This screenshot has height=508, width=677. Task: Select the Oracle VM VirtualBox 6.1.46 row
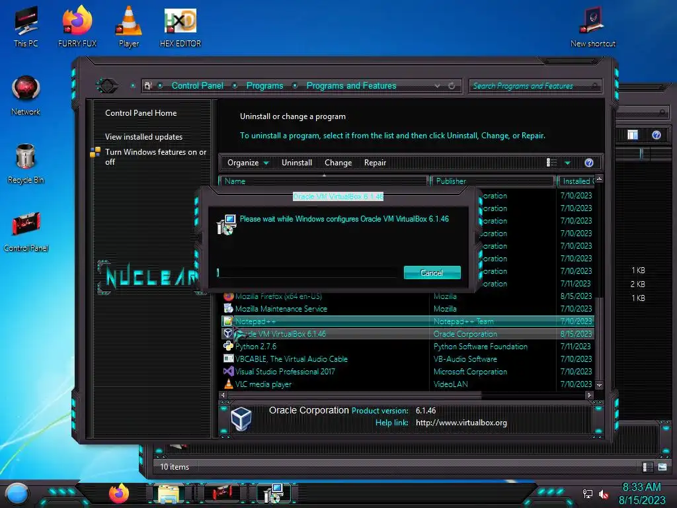pos(407,333)
